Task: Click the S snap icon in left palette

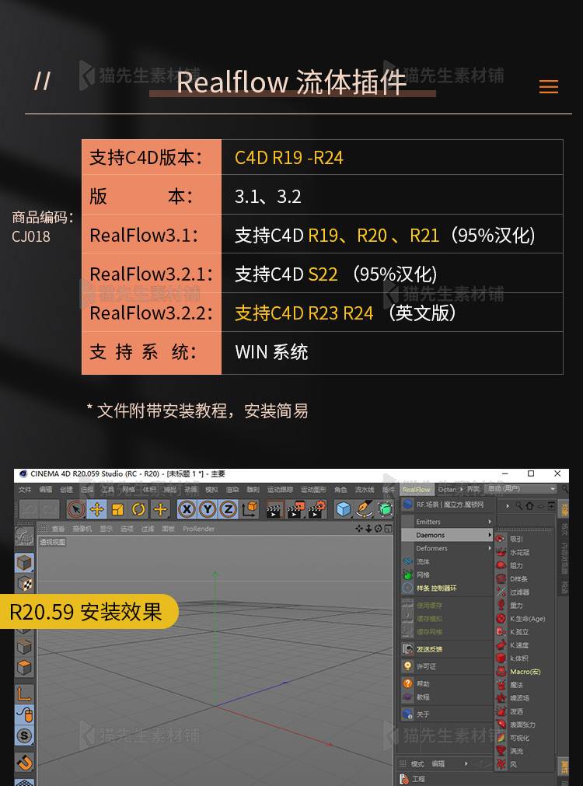Action: 24,736
